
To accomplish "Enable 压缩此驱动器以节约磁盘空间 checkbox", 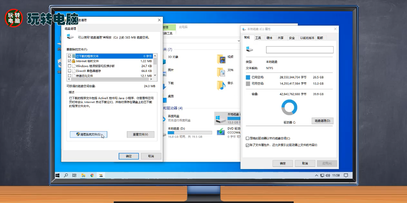I will pos(248,138).
